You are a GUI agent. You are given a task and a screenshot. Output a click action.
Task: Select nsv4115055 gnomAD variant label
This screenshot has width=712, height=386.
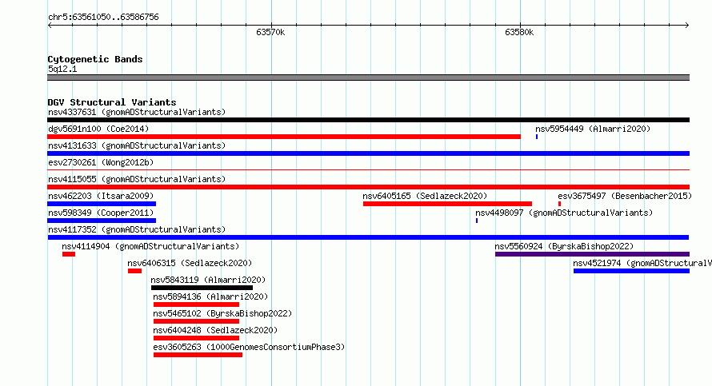pos(137,179)
